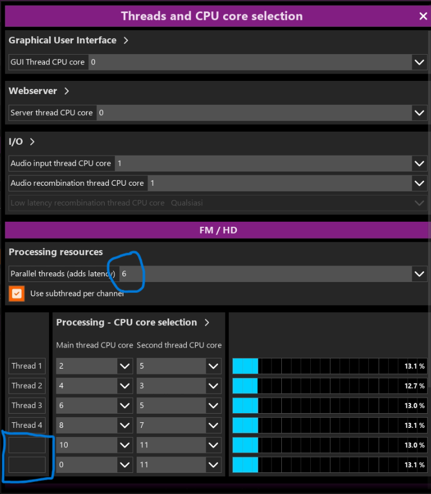The width and height of the screenshot is (431, 494).
Task: Click the Thread 3 label box
Action: [27, 406]
